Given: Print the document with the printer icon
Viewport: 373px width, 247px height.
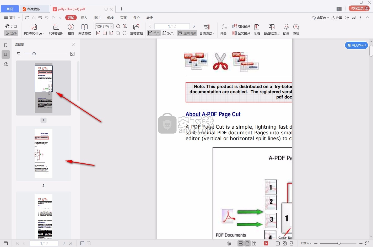Looking at the screenshot, I should click(40, 18).
